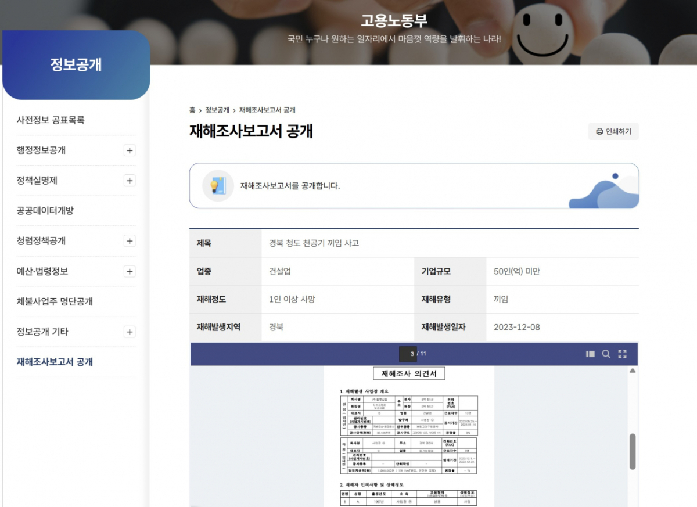Click the PDF viewer scroll up arrow
The image size is (697, 507).
pyautogui.click(x=633, y=371)
